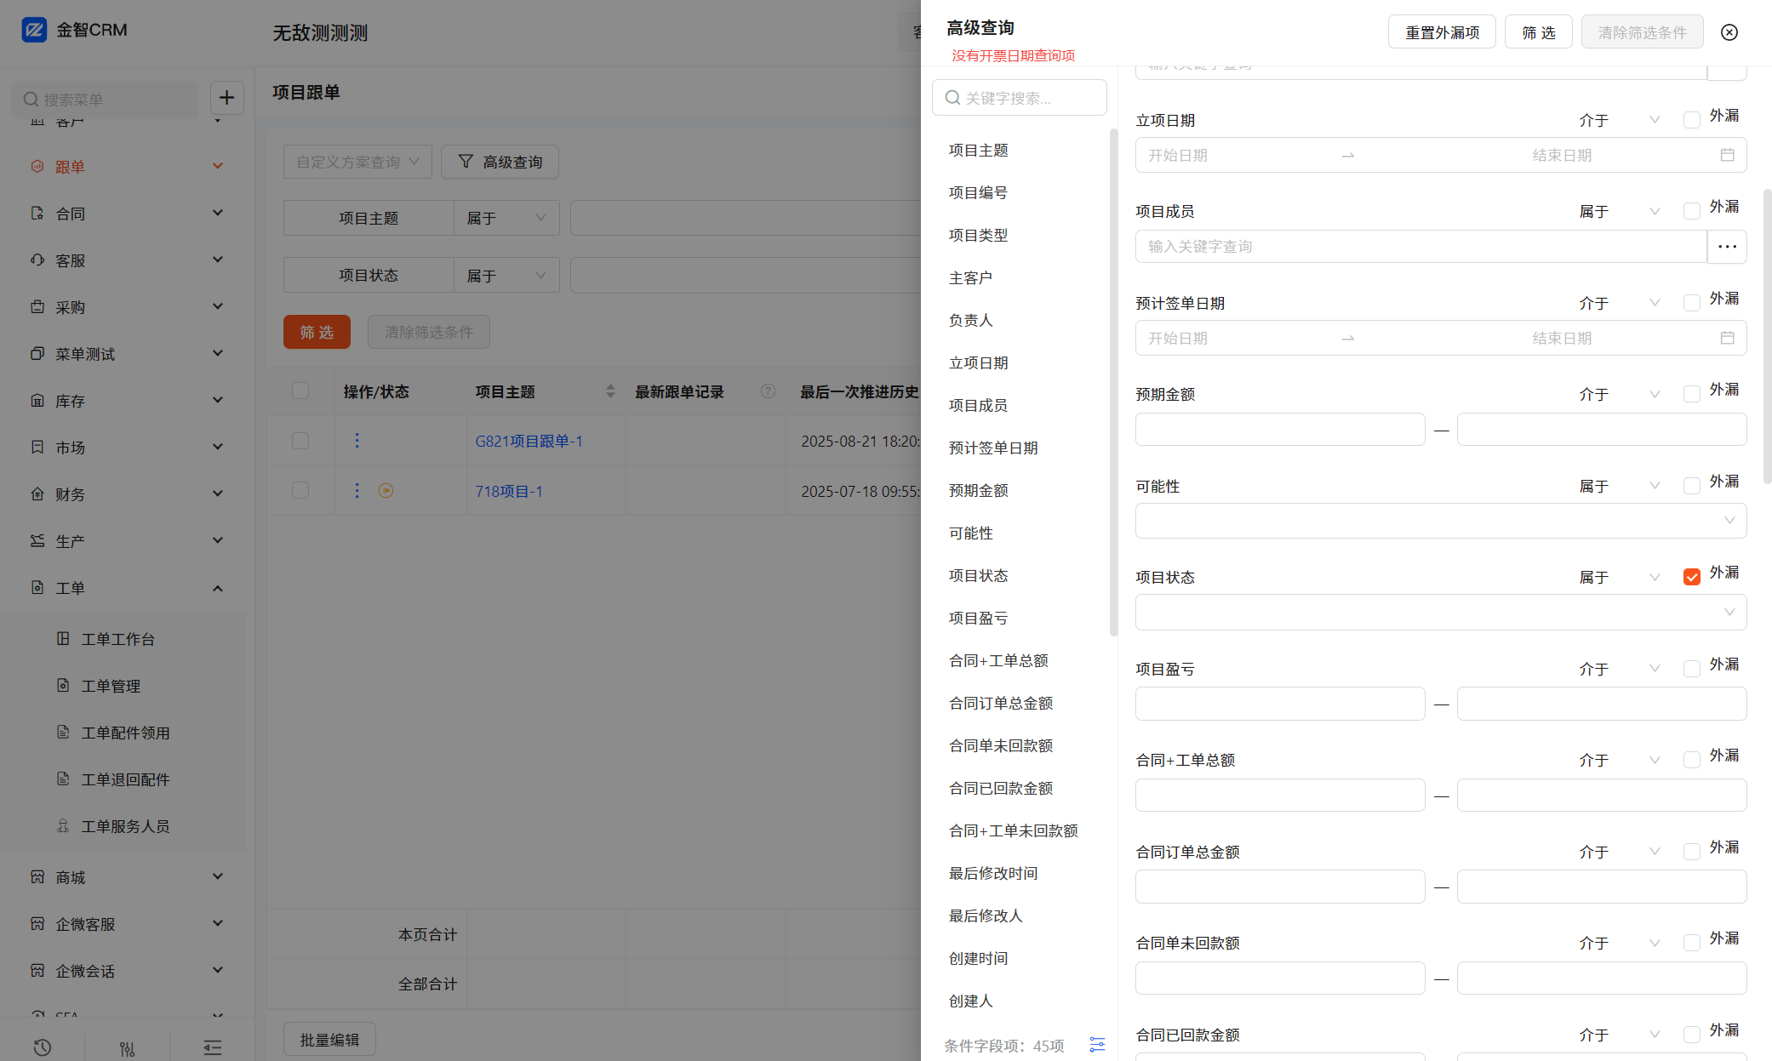Image resolution: width=1772 pixels, height=1061 pixels.
Task: Click the 关键字搜索 field search box
Action: point(1020,98)
